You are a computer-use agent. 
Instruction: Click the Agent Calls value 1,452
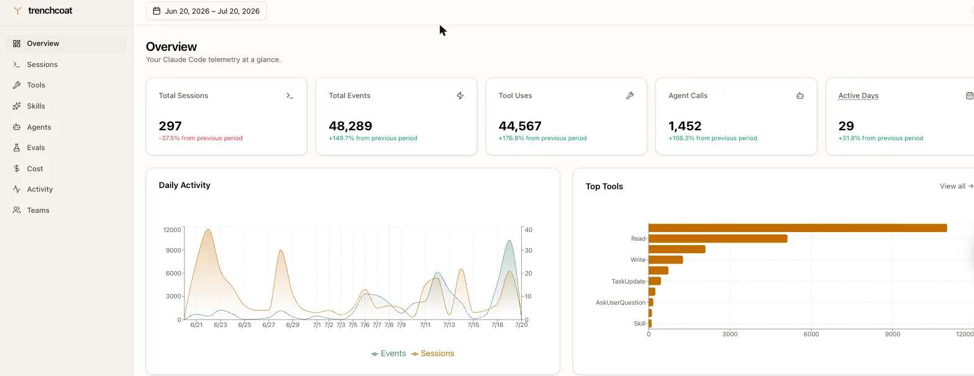(685, 126)
